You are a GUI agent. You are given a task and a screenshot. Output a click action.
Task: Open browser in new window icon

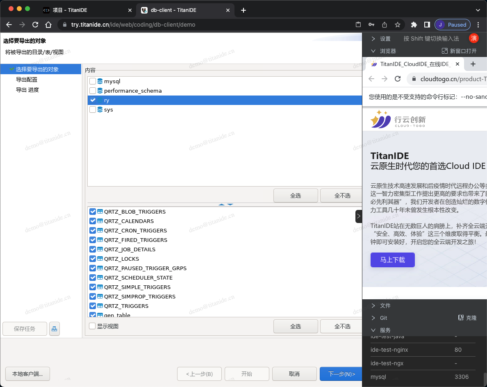pos(444,51)
